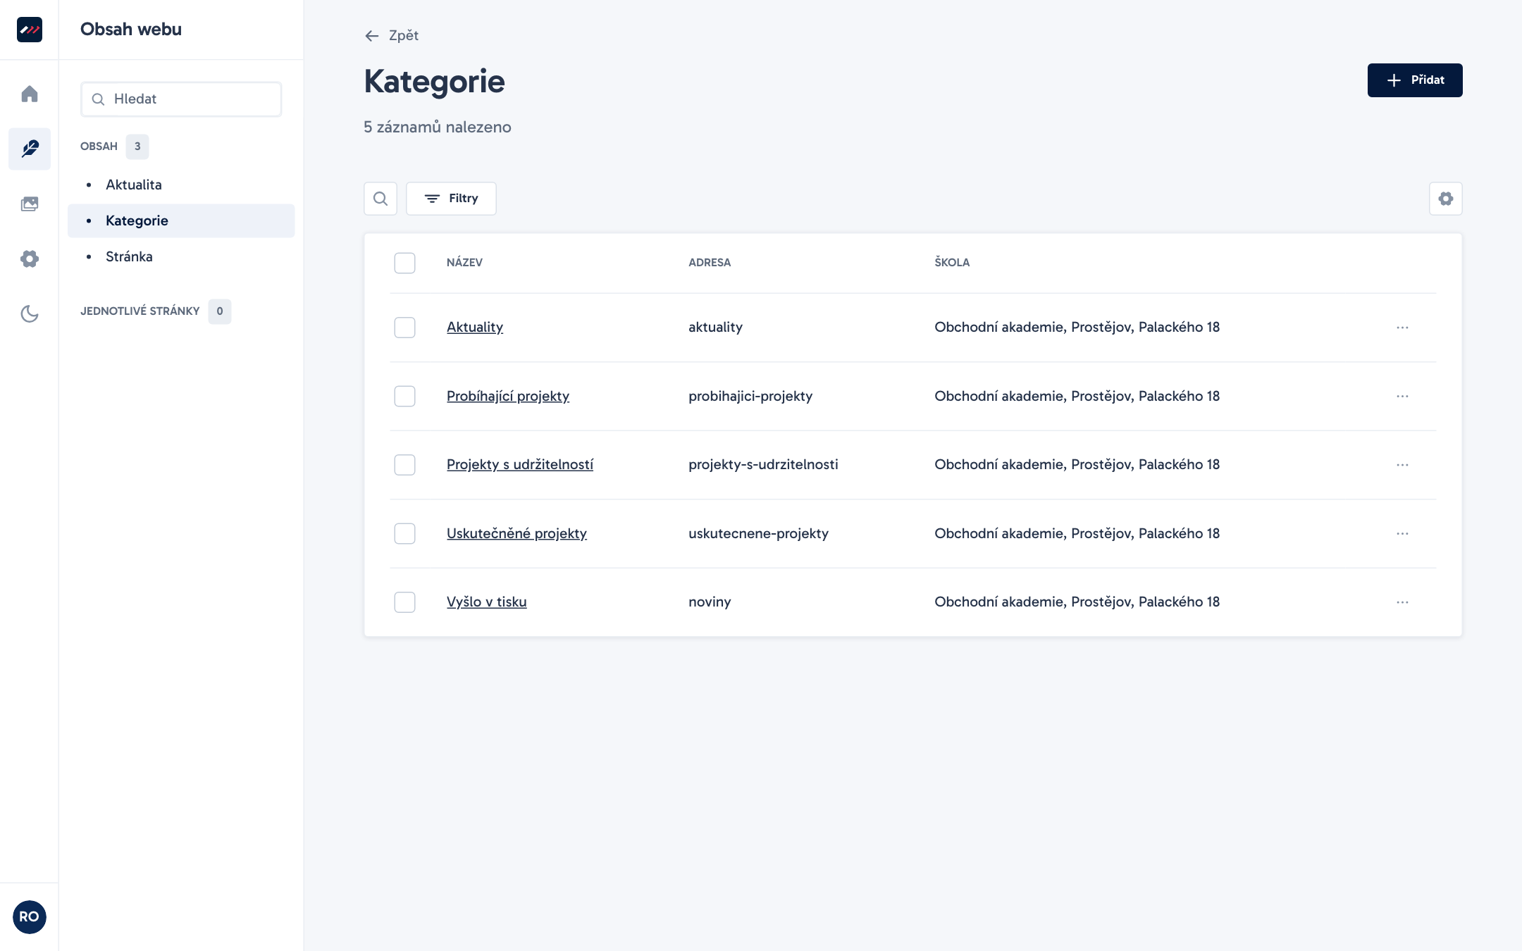Screen dimensions: 1522x951
Task: Check the select-all header checkbox
Action: point(404,263)
